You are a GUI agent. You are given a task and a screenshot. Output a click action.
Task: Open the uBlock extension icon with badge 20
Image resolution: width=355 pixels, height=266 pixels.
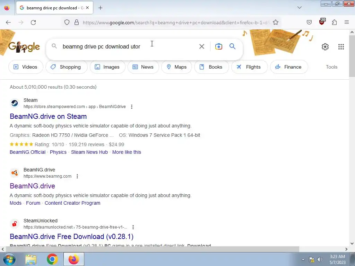tap(322, 22)
